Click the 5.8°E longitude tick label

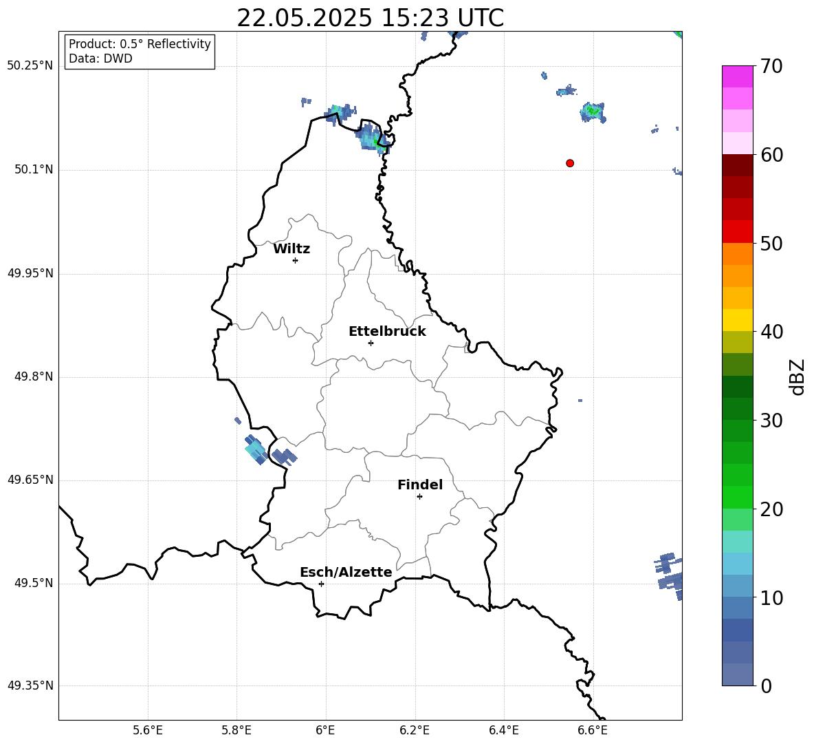click(236, 730)
